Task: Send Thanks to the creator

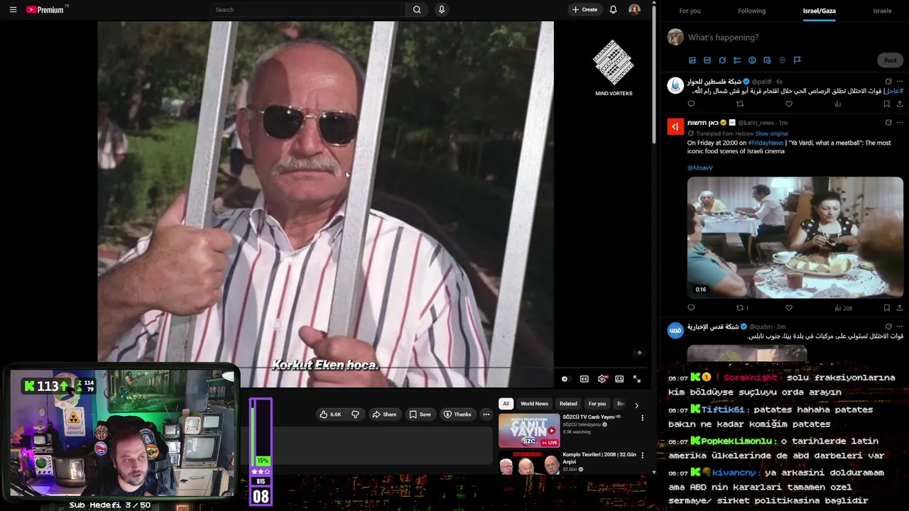Action: click(457, 414)
